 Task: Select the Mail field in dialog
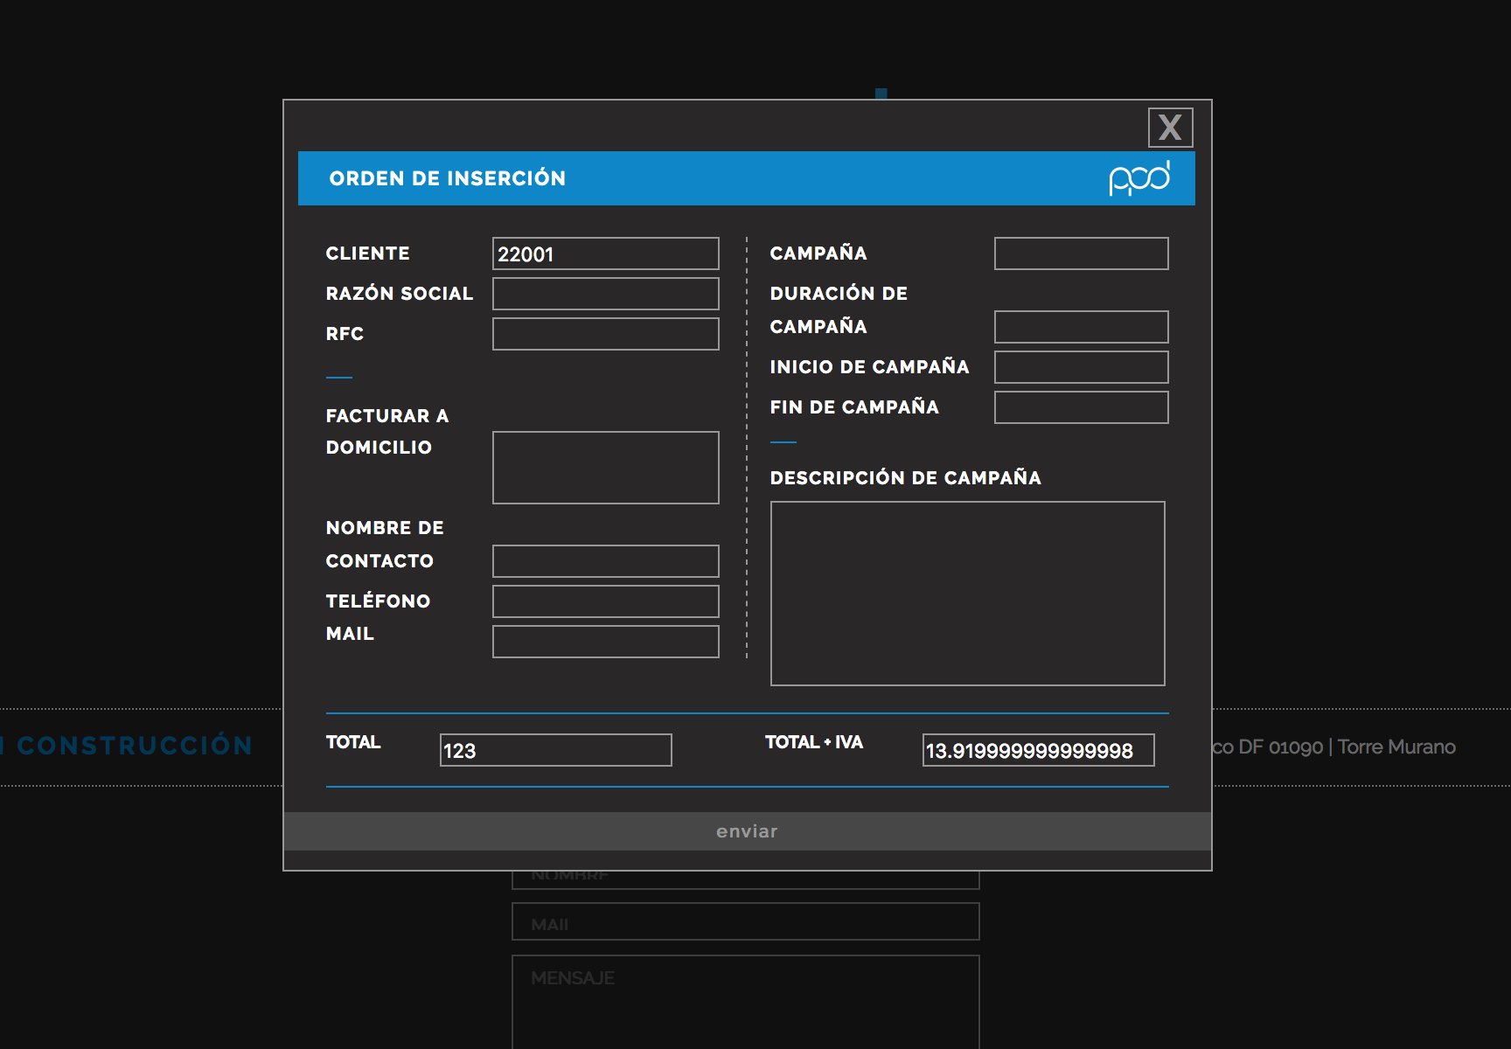pyautogui.click(x=605, y=642)
